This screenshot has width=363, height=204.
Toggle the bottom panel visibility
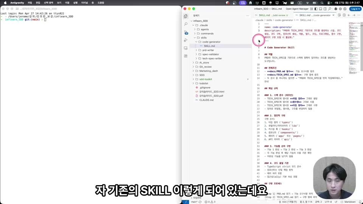(320, 9)
